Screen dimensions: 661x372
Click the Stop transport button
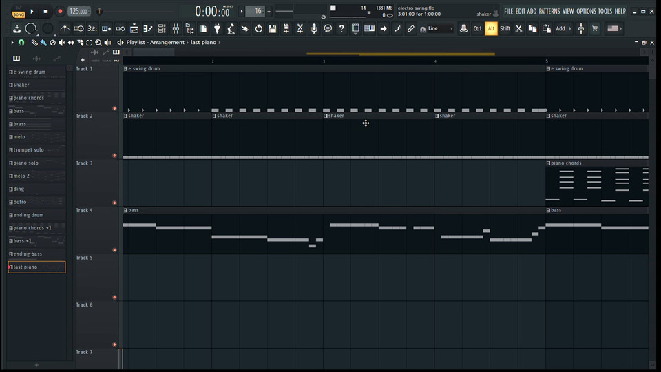click(45, 12)
